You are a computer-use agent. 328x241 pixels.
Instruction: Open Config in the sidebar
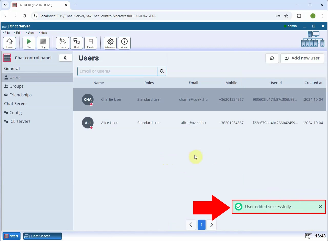[x=37, y=113]
